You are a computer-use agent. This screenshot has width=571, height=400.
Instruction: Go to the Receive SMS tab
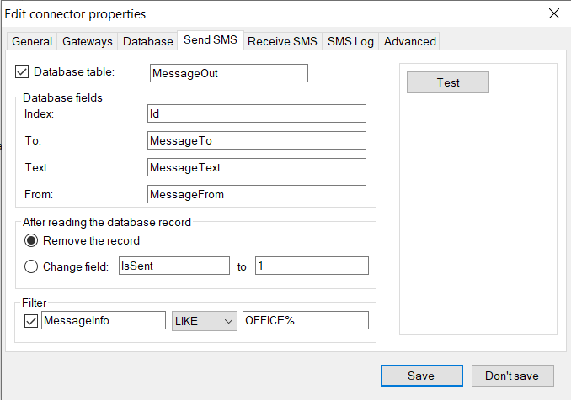tap(283, 41)
